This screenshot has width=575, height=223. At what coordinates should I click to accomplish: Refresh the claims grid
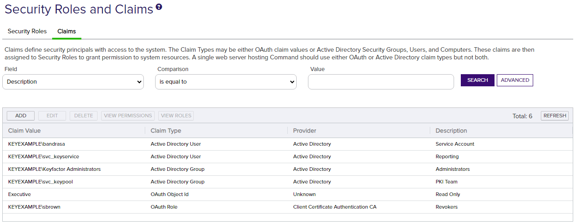[x=555, y=116]
